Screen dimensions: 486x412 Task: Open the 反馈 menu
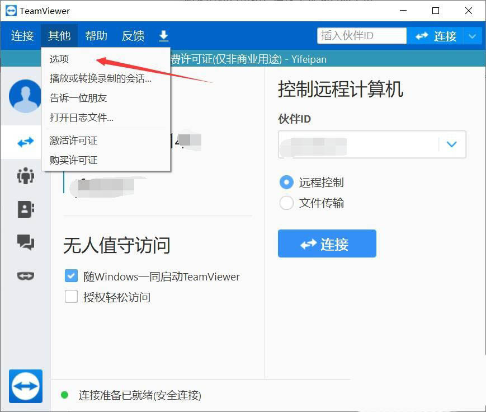[133, 36]
